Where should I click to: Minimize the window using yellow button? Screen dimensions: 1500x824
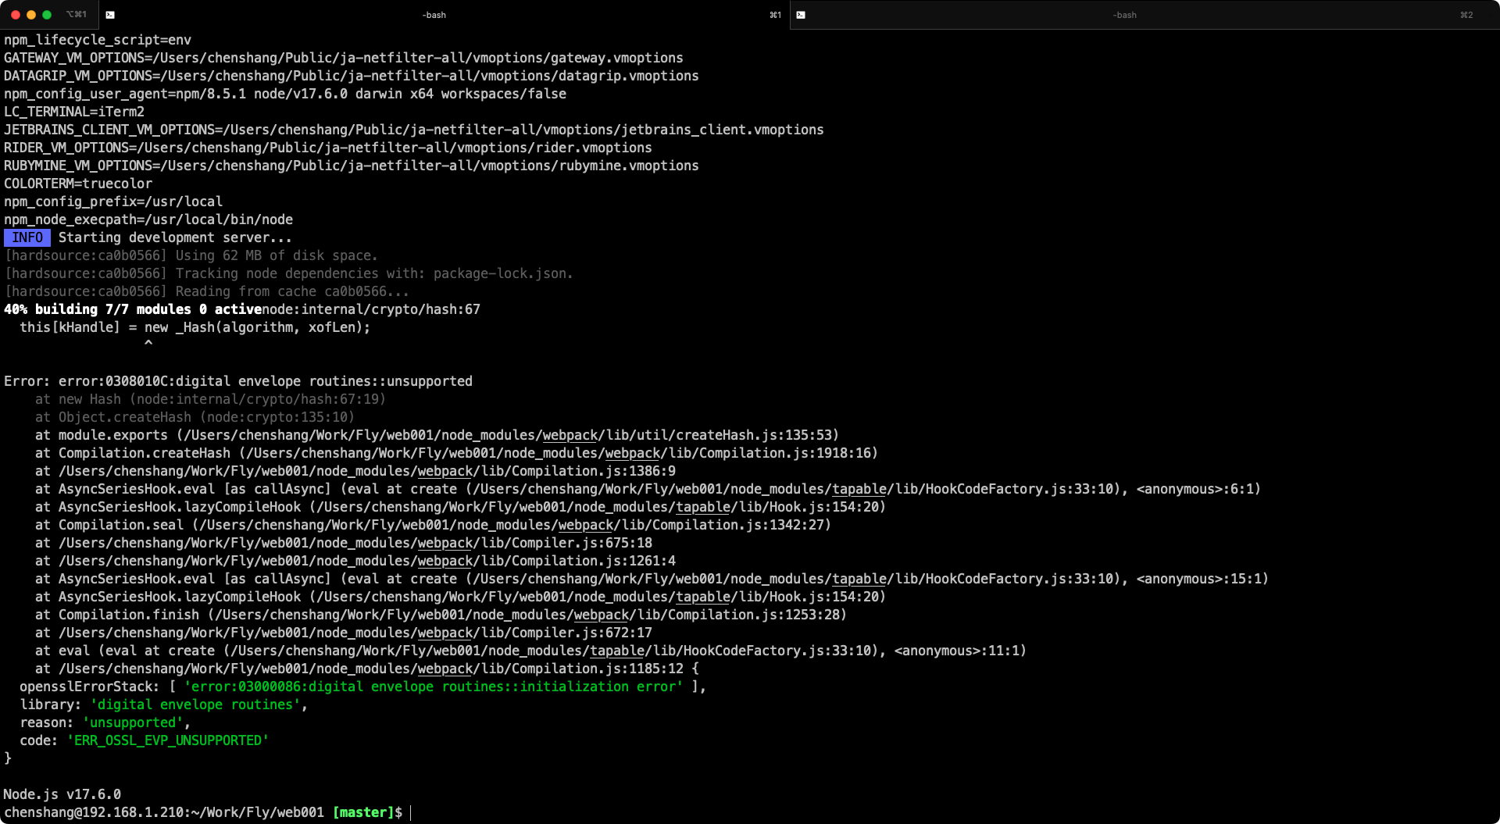point(31,15)
